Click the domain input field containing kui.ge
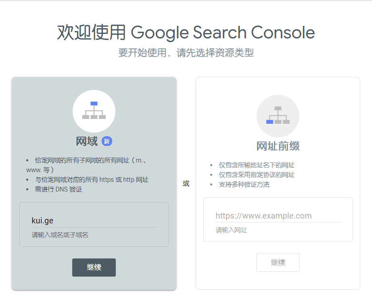Viewport: 372px width, 302px height. coord(94,221)
